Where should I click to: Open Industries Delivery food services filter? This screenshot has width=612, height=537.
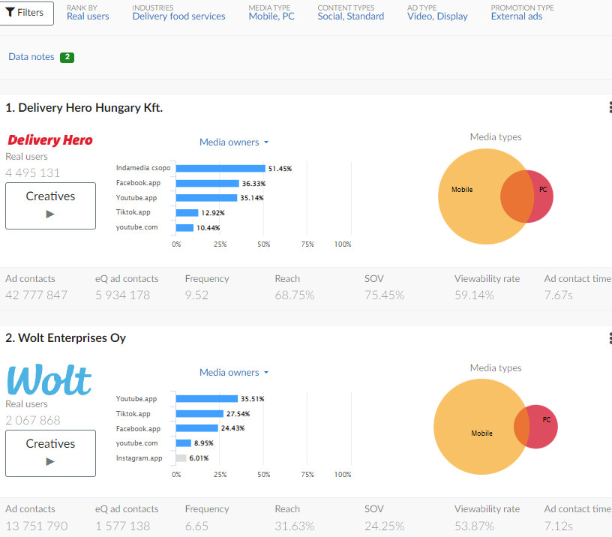[x=178, y=13]
